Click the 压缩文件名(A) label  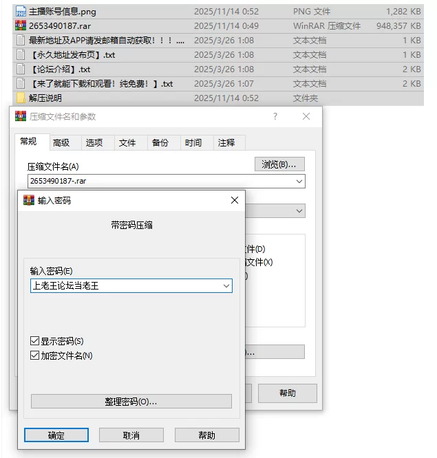tap(53, 166)
